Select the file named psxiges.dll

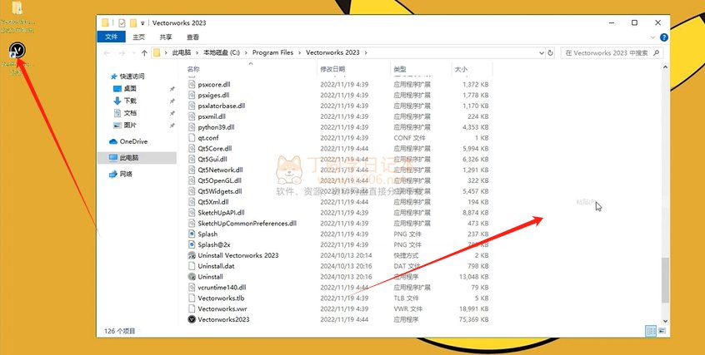[213, 95]
